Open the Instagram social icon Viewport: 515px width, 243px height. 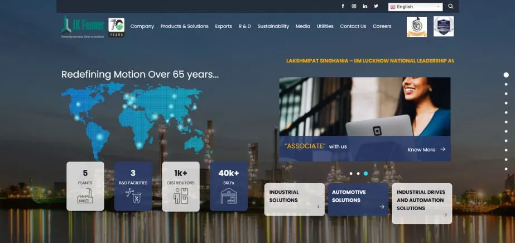354,6
